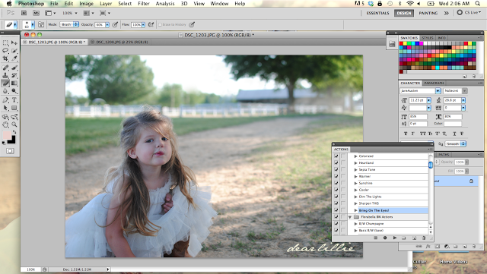Open the Layer menu

click(106, 3)
